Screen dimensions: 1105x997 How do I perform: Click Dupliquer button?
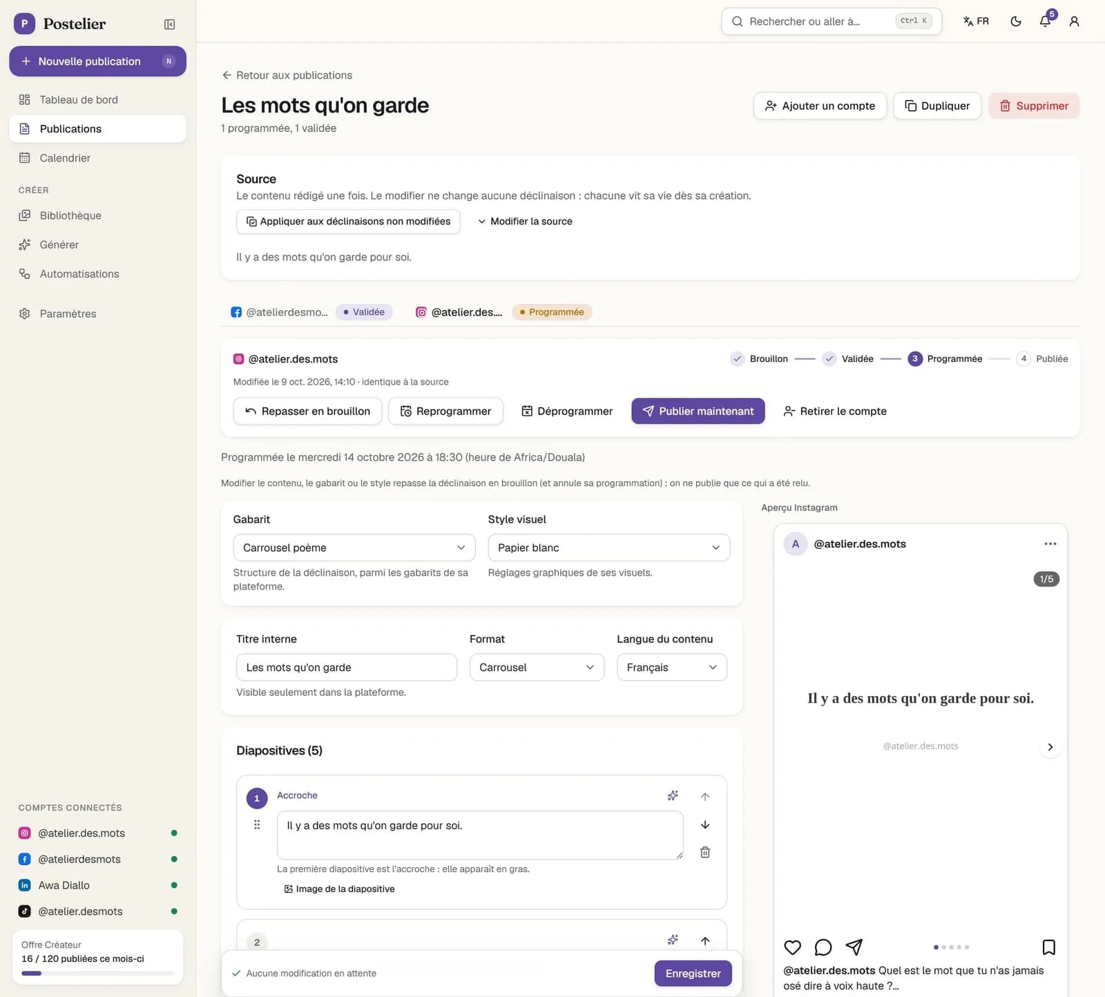(937, 106)
